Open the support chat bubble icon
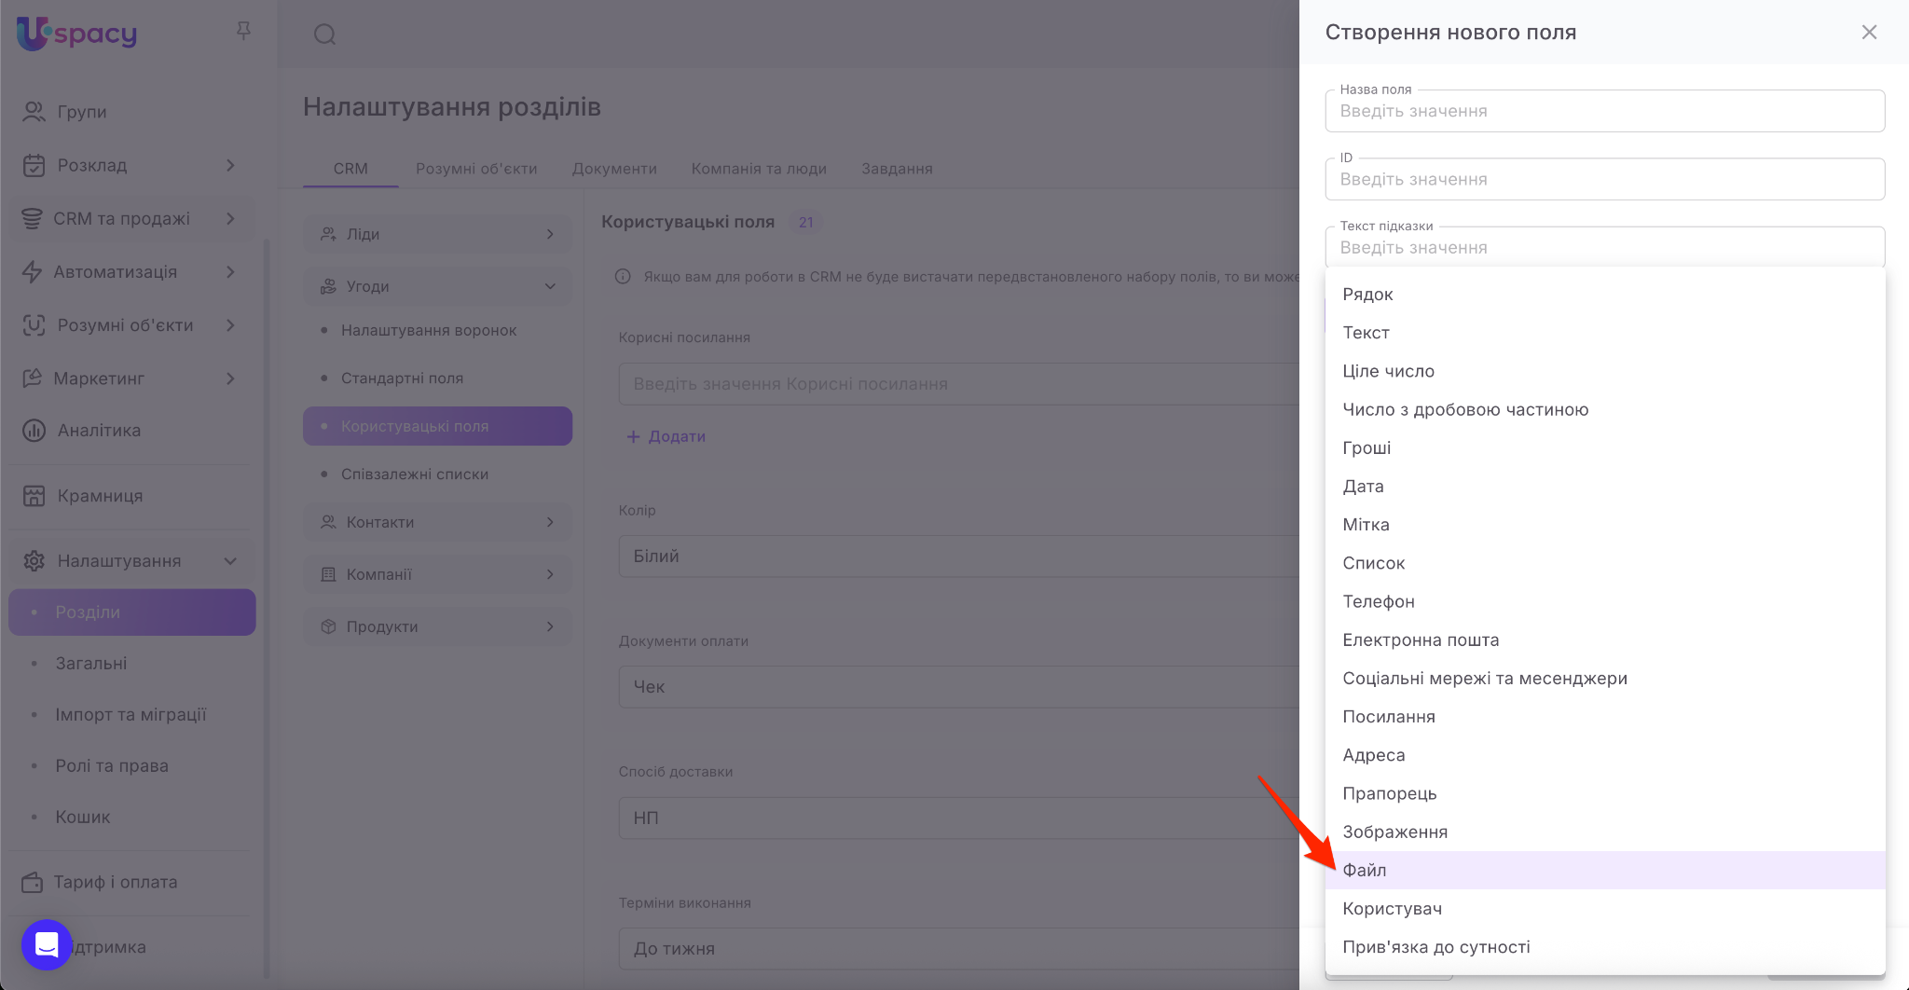 tap(47, 944)
